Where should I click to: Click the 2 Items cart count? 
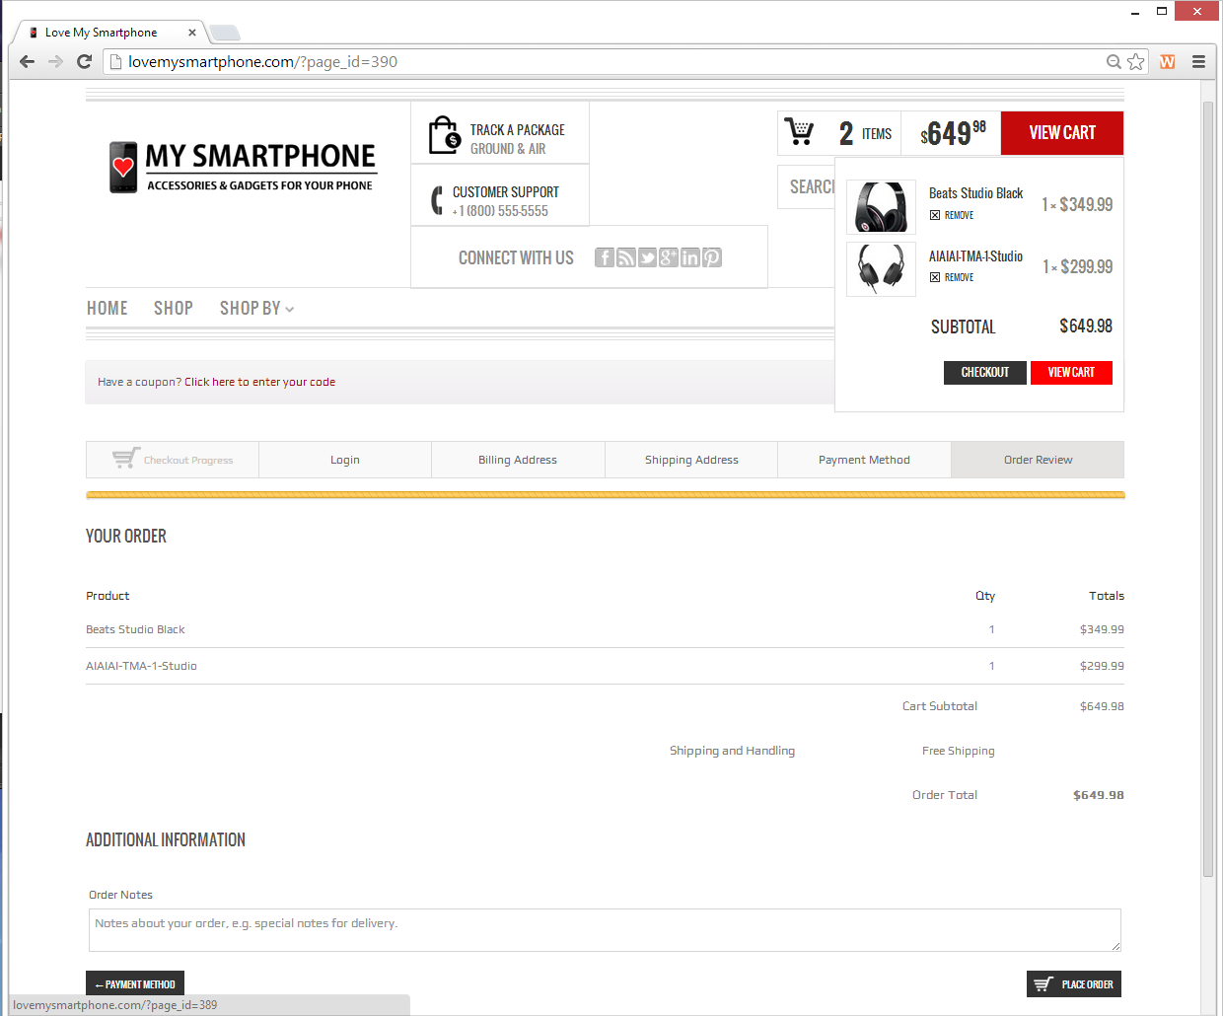coord(865,133)
